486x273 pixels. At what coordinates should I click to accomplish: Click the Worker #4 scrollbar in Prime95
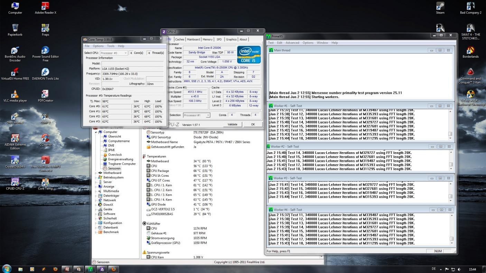[x=451, y=229]
